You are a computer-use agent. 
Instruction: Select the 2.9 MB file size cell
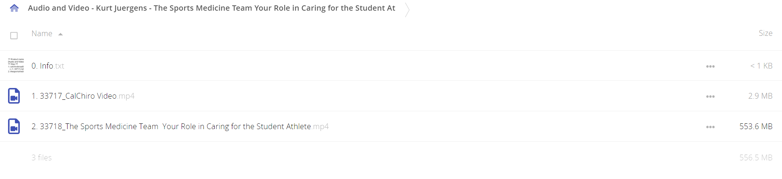pyautogui.click(x=760, y=96)
